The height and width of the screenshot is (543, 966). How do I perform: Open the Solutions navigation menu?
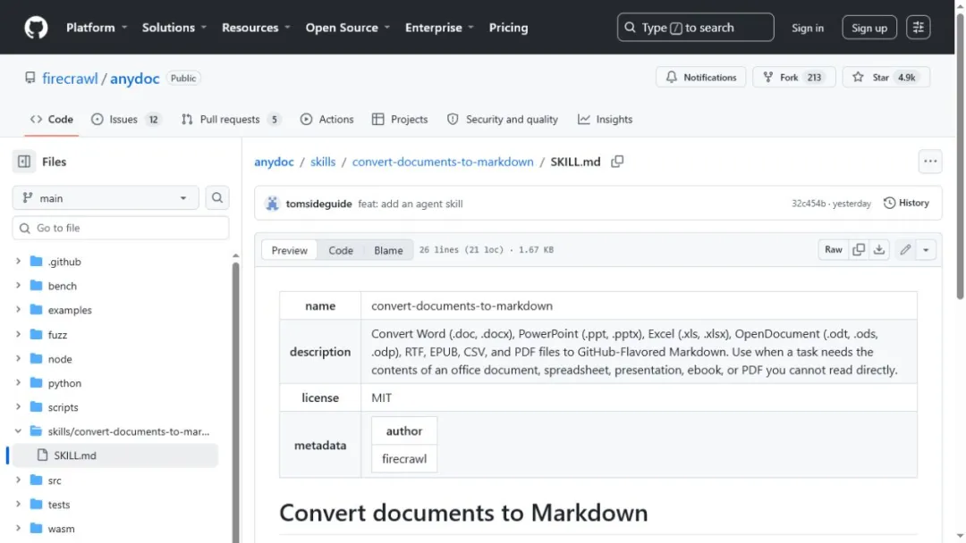[x=174, y=28]
